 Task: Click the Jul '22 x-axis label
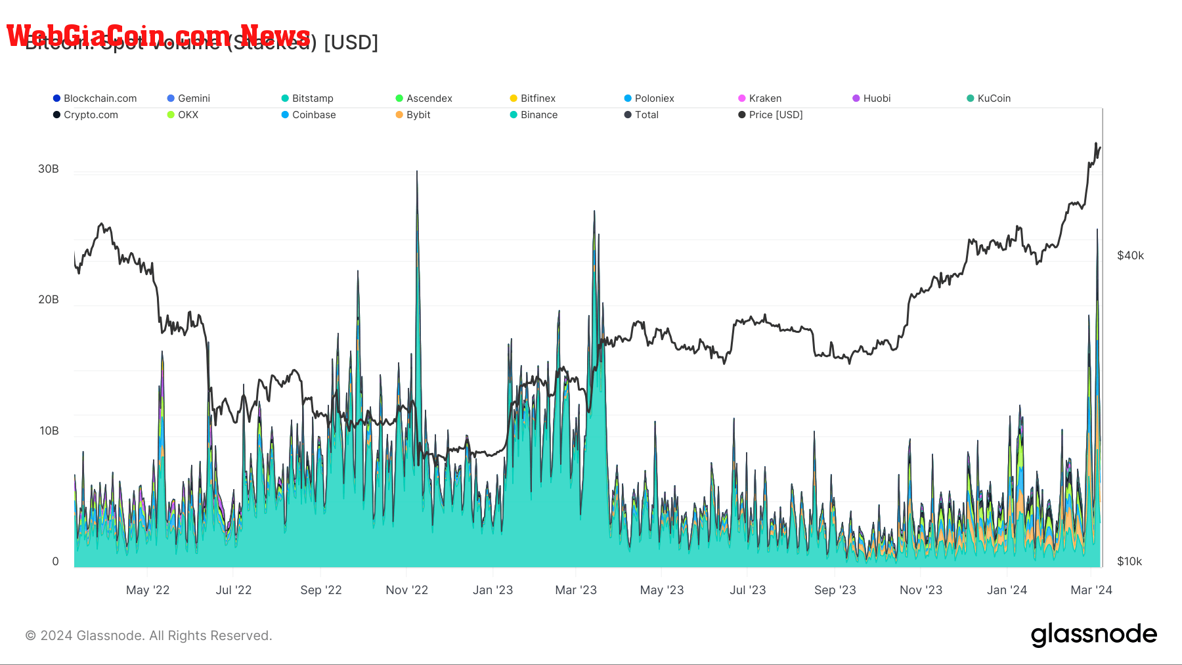tap(234, 590)
